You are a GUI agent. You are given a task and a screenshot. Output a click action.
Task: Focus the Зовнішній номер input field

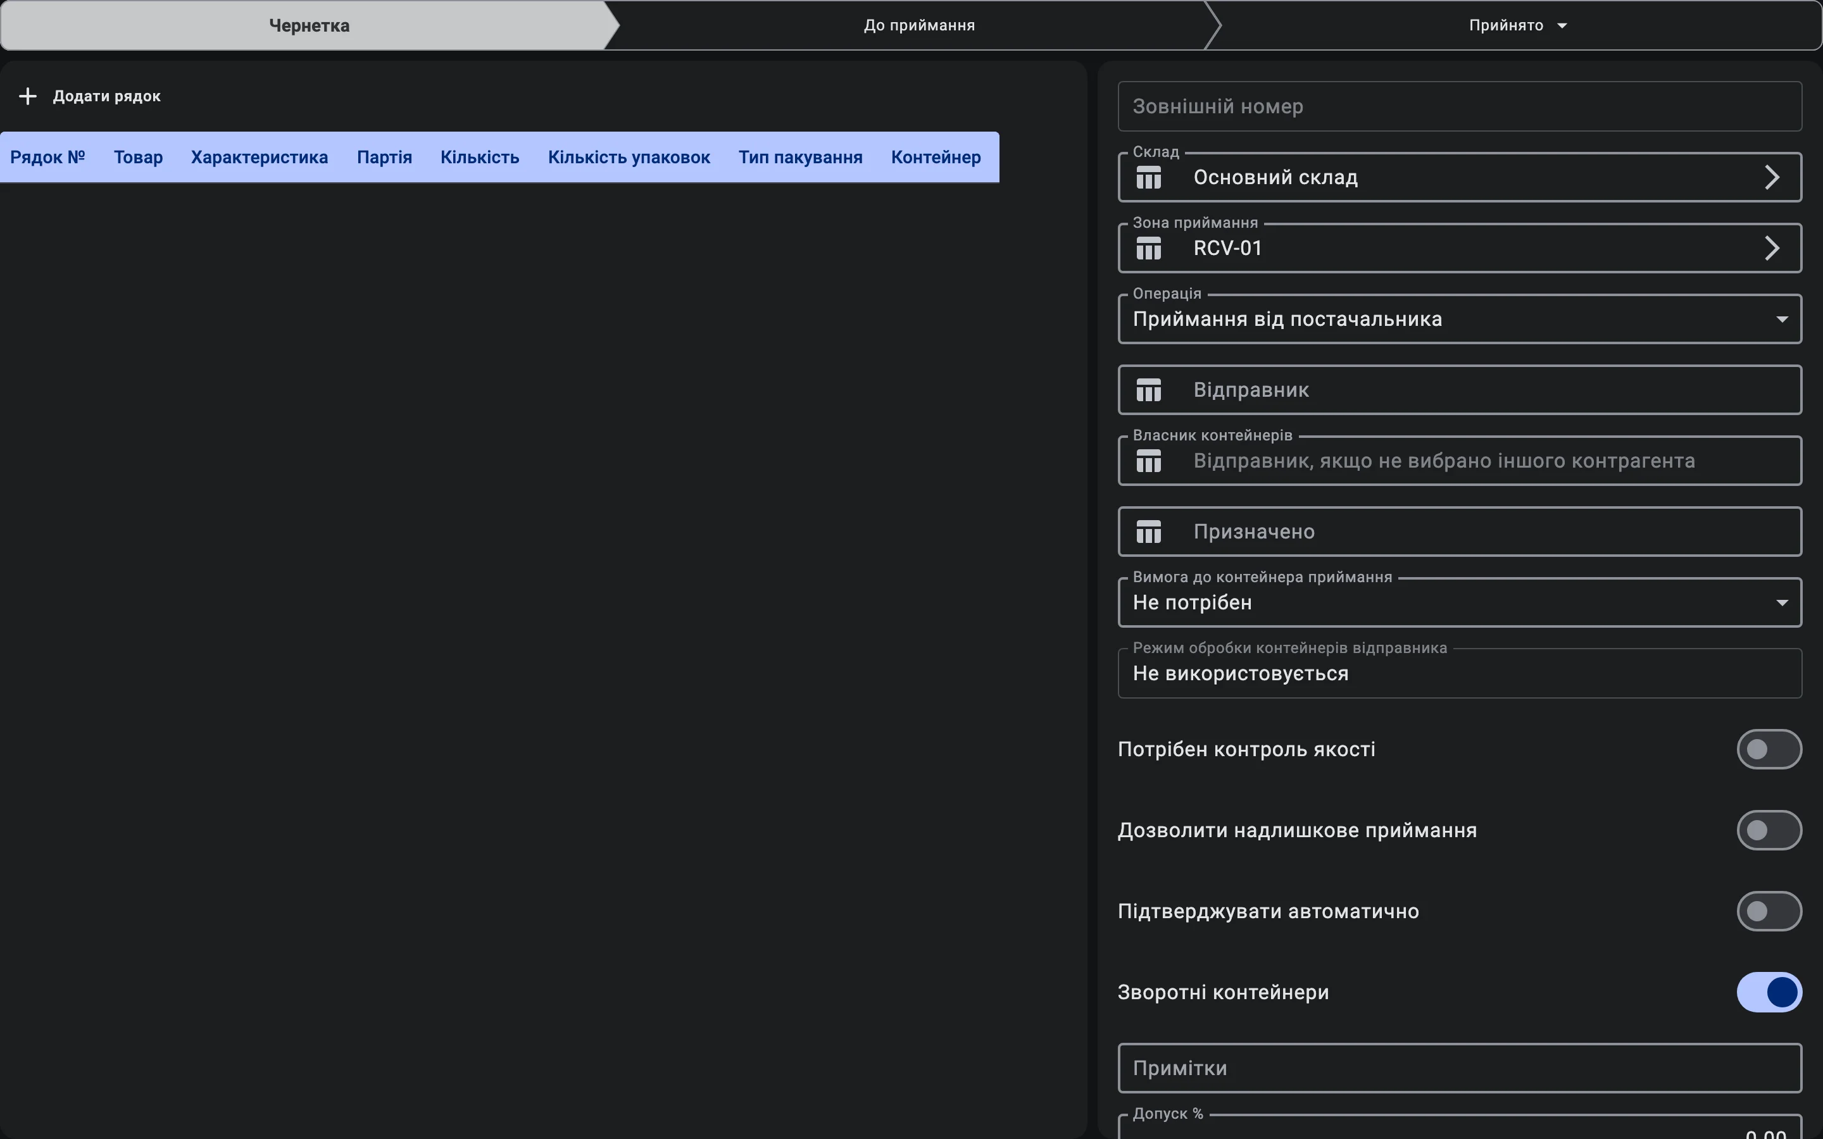pyautogui.click(x=1459, y=106)
